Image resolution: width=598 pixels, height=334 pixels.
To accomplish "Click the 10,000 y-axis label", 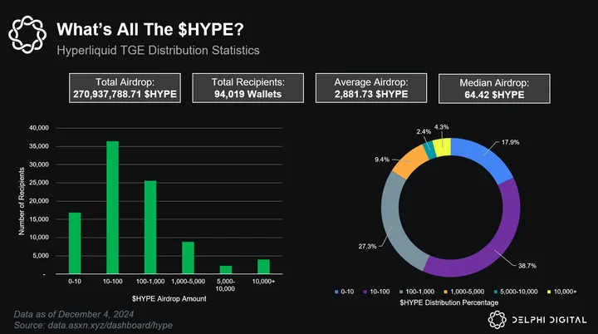I will click(39, 237).
